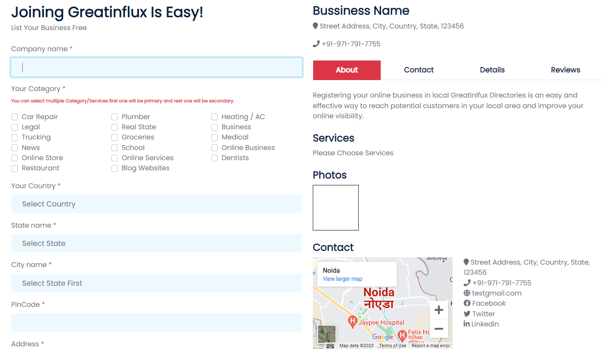Switch to the About tab
Screen dimensions: 613x352
pos(347,70)
